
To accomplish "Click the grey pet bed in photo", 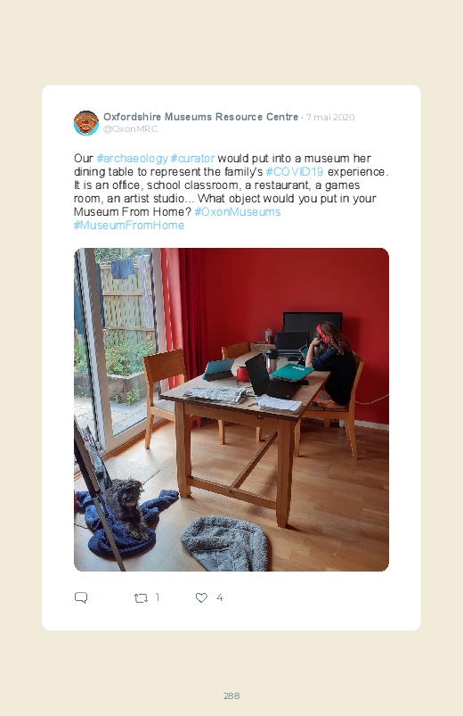I will 224,543.
